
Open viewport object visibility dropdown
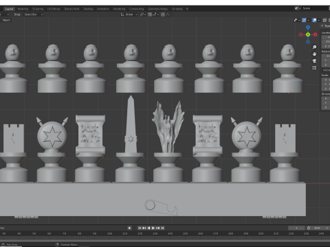point(296,20)
